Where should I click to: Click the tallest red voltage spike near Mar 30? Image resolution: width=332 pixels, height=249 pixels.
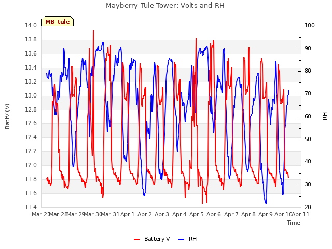[93, 31]
